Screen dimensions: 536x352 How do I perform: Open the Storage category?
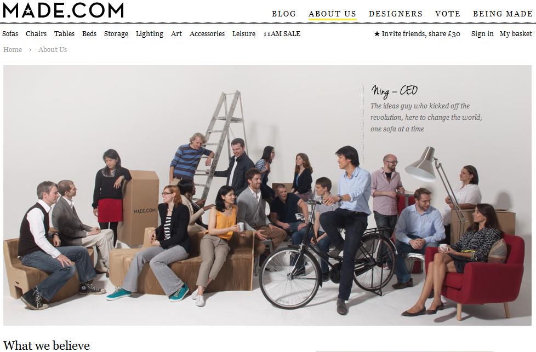[116, 34]
